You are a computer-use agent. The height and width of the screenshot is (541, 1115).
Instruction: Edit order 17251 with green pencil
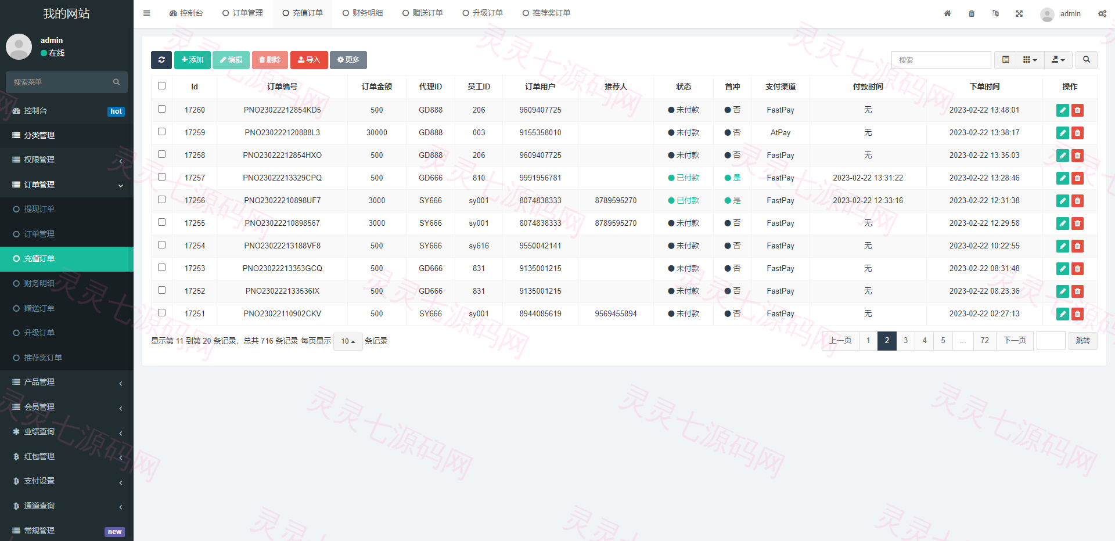(1063, 314)
